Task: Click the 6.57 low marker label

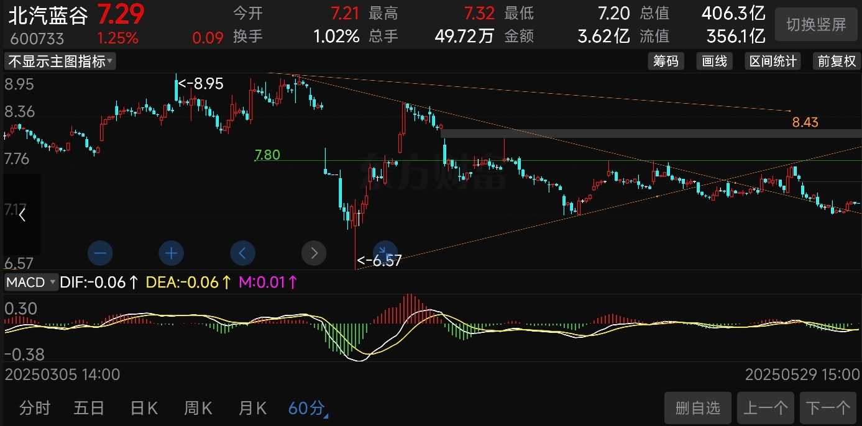Action: click(x=379, y=261)
